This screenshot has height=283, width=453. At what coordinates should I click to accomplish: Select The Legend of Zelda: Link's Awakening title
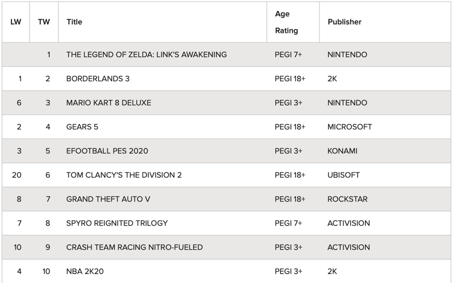click(146, 55)
